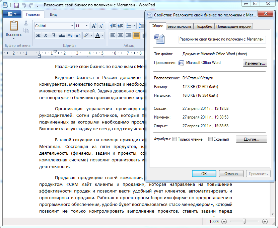Expand the font size 11 dropdown
This screenshot has width=278, height=228.
(87, 26)
